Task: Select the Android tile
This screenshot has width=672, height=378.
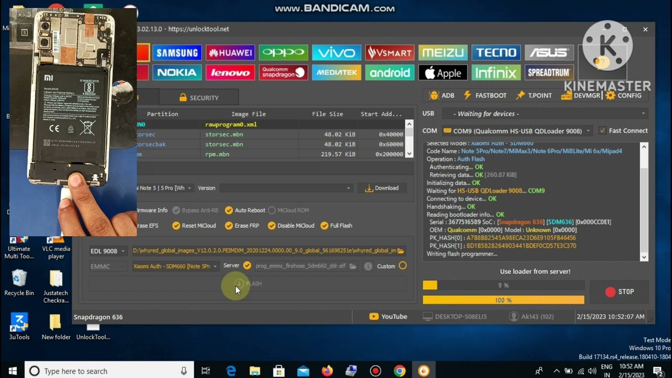Action: coord(390,72)
